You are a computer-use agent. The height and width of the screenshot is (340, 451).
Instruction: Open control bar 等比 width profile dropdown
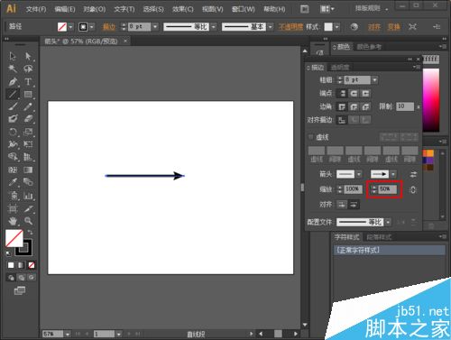click(214, 27)
